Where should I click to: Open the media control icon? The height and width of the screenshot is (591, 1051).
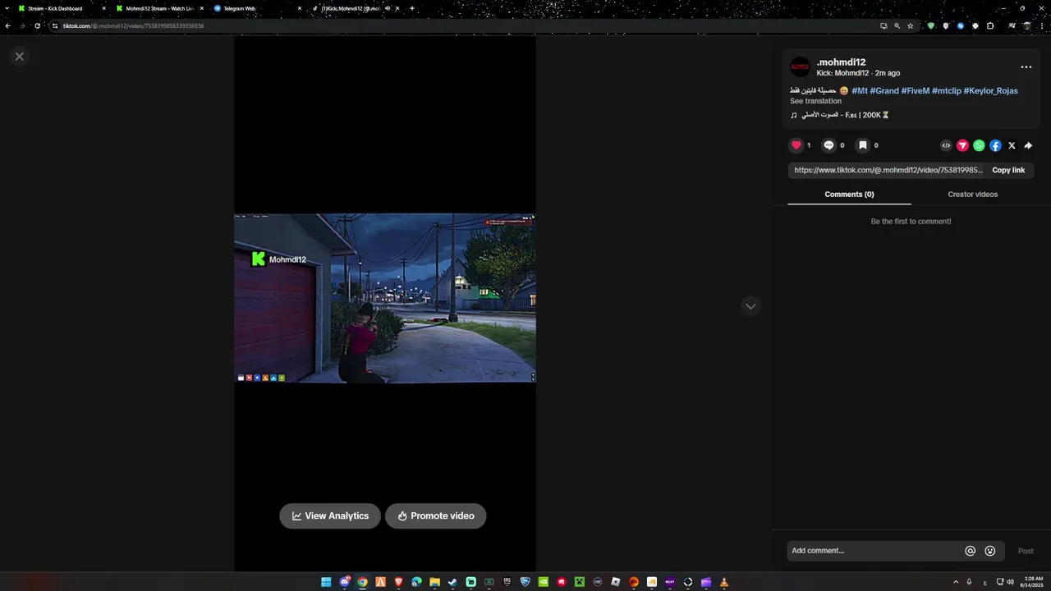pos(1012,25)
